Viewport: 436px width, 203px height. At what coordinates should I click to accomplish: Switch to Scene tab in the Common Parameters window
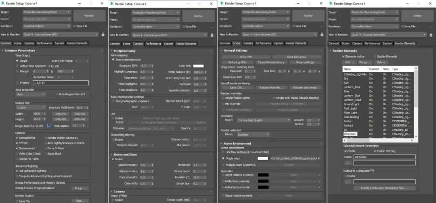pyautogui.click(x=17, y=43)
